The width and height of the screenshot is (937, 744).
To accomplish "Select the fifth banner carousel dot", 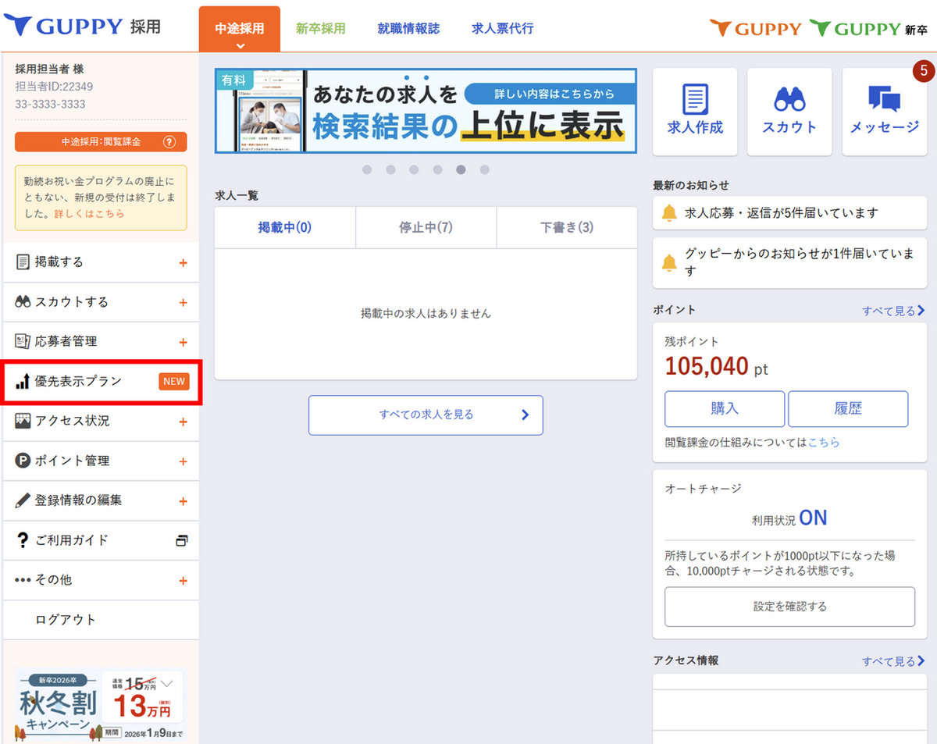I will click(x=461, y=169).
